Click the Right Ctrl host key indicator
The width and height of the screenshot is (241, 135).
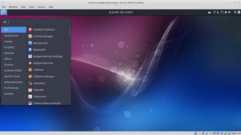pos(236,133)
